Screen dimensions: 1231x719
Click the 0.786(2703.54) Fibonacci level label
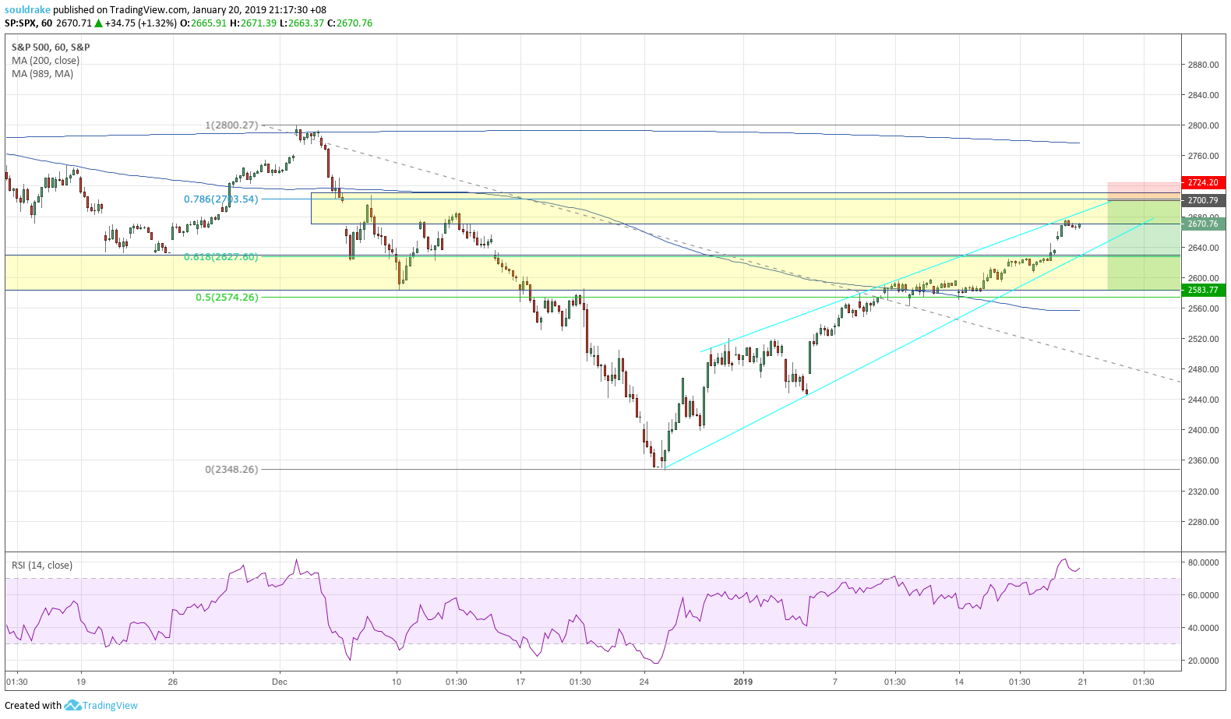coord(220,199)
